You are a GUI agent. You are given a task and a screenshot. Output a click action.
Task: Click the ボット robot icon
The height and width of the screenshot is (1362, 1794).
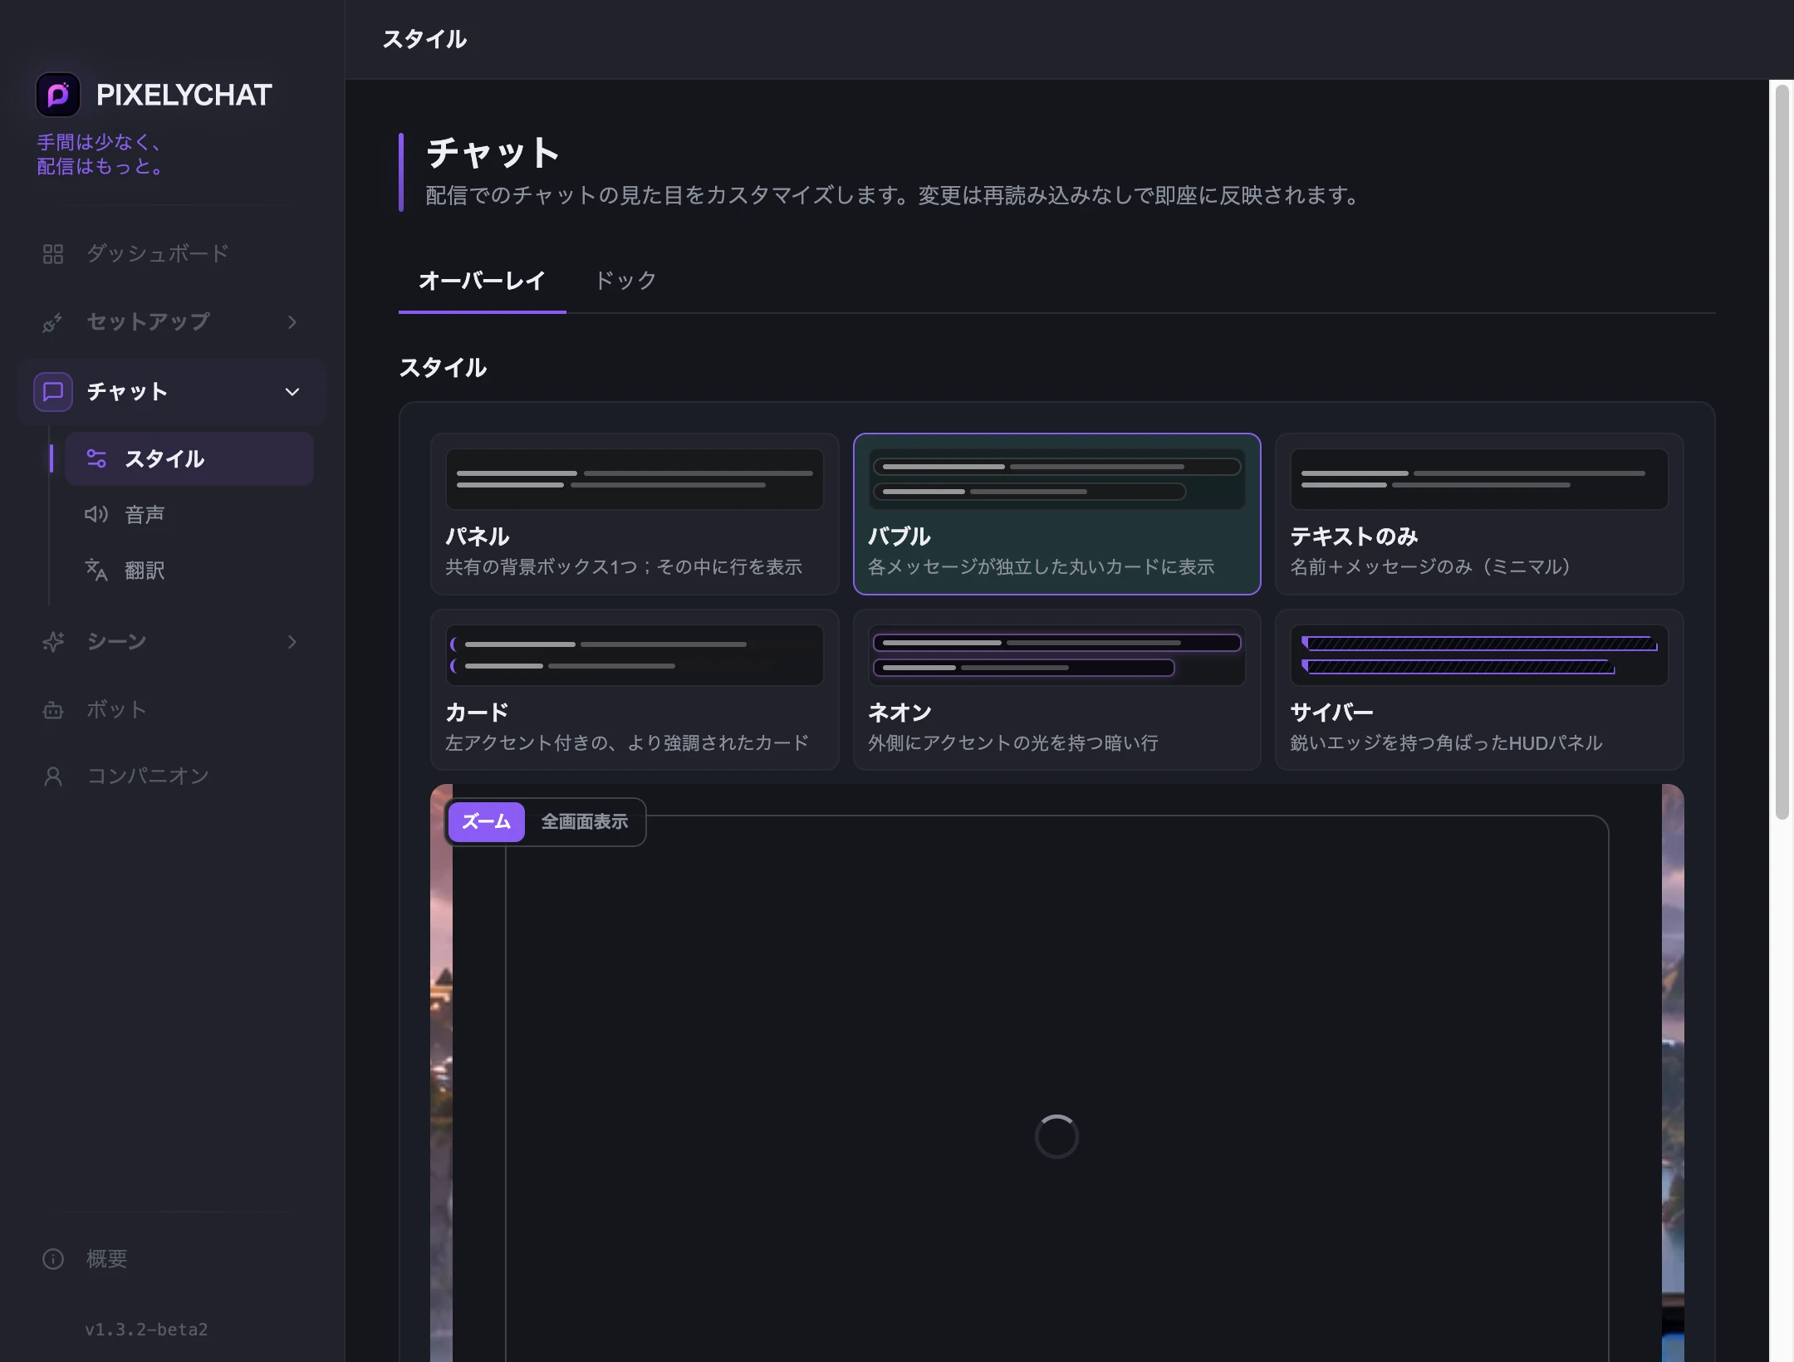coord(53,710)
